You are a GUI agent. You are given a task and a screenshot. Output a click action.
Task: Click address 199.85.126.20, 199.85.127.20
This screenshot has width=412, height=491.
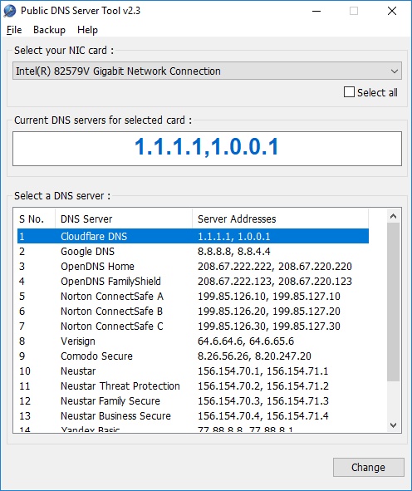269,312
